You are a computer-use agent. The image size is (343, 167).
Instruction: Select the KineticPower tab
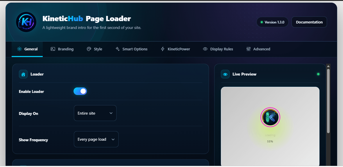point(175,49)
